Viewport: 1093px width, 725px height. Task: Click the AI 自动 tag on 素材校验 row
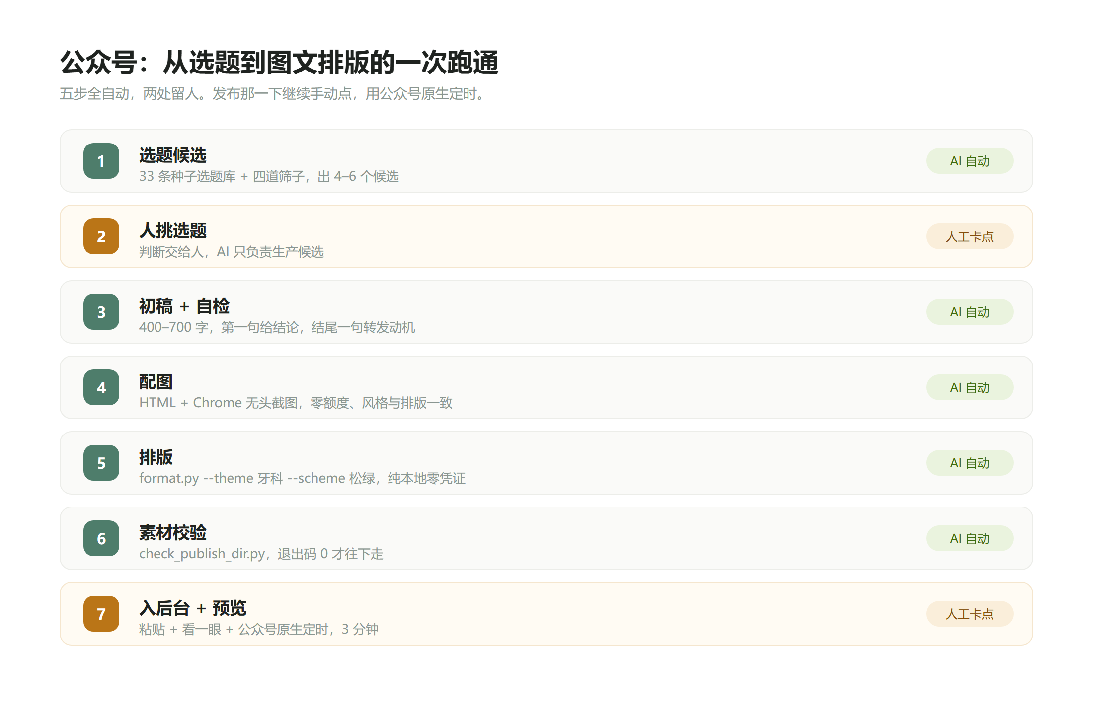click(x=969, y=538)
